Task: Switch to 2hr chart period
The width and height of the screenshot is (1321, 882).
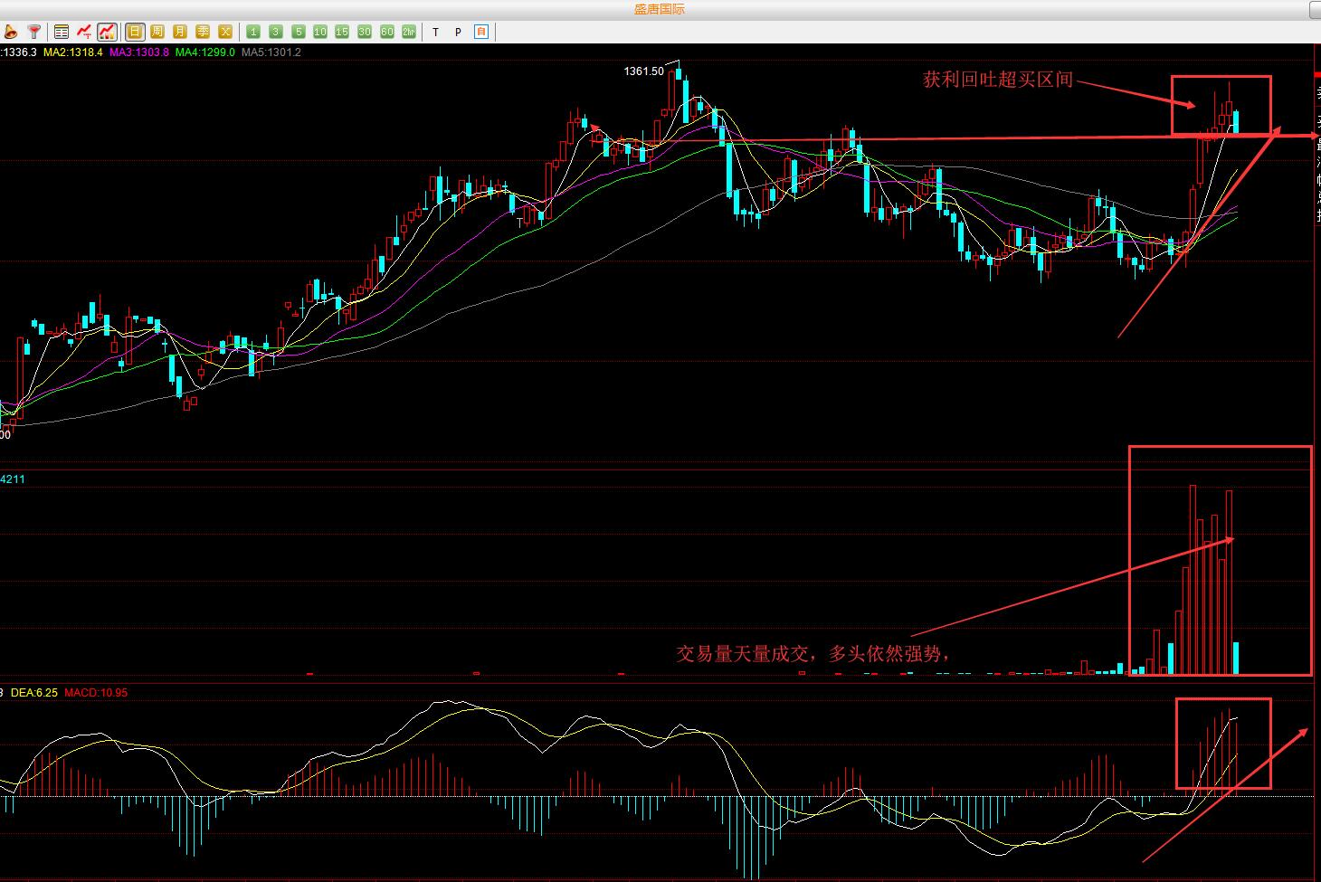Action: click(x=409, y=32)
